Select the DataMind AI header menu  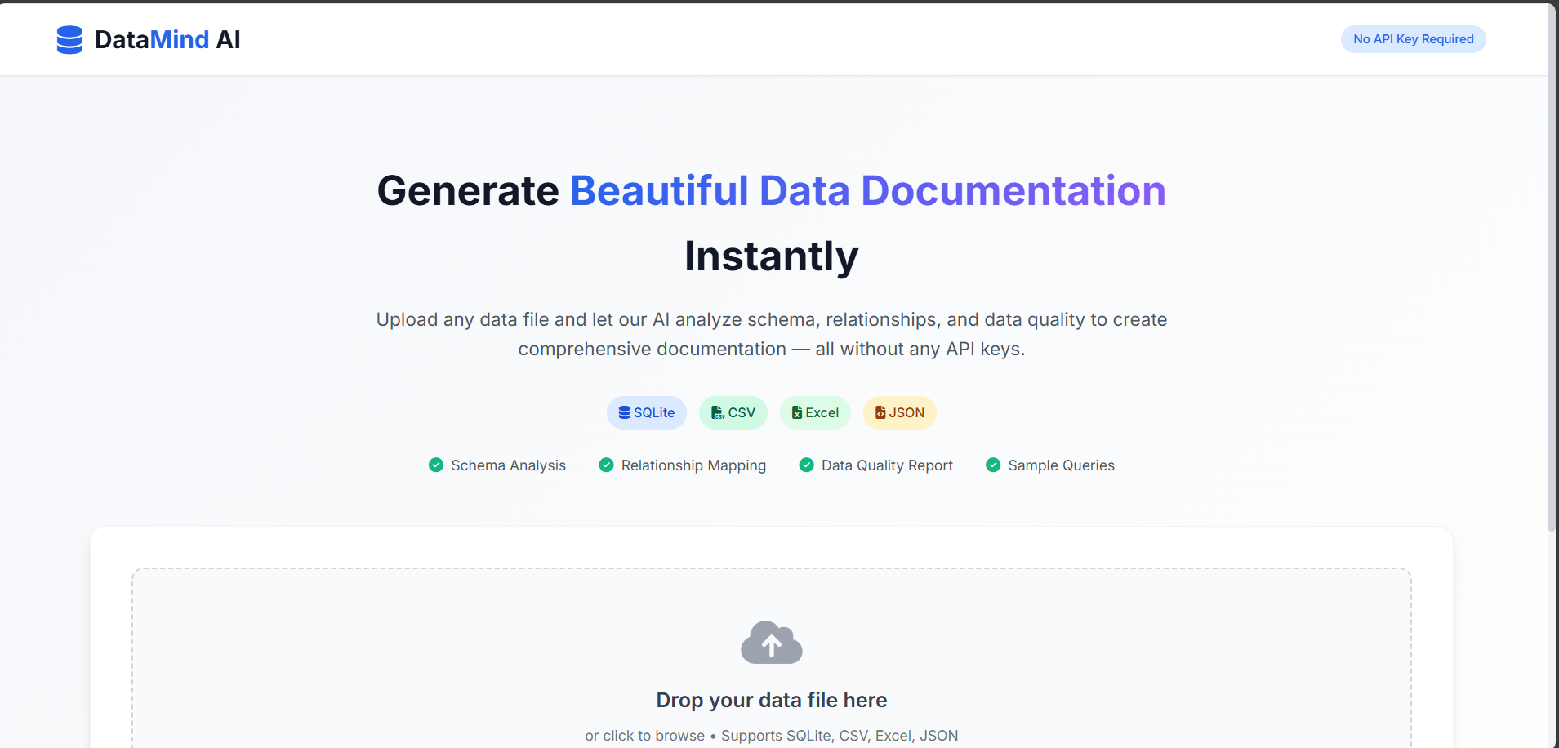click(x=149, y=39)
